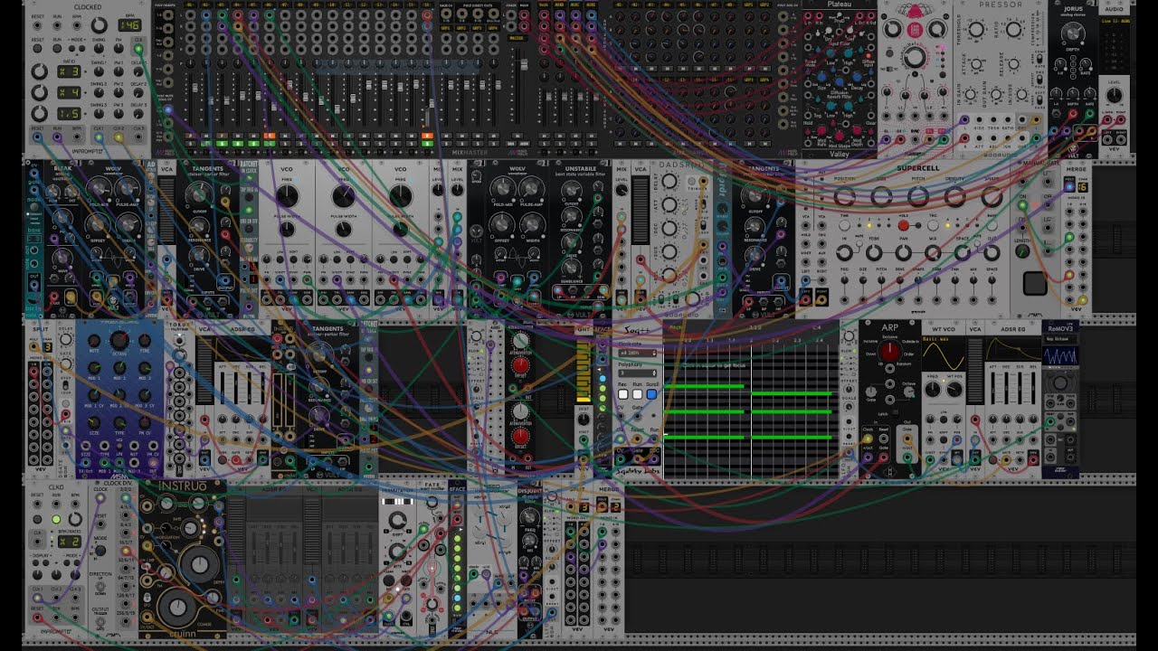The image size is (1158, 651).
Task: Open the Clocked ratio display showing x3
Action: [x=69, y=71]
